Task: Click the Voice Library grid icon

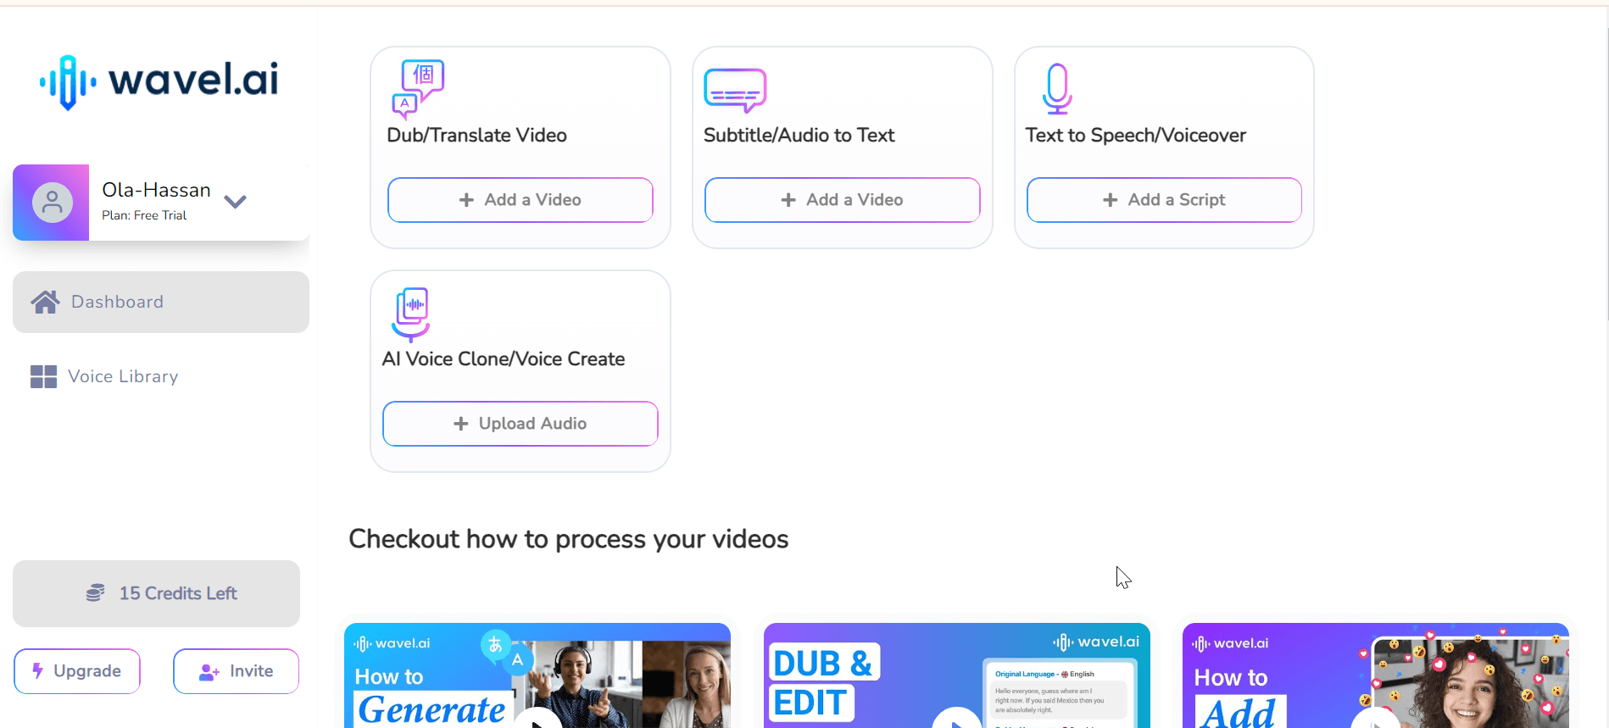Action: coord(43,376)
